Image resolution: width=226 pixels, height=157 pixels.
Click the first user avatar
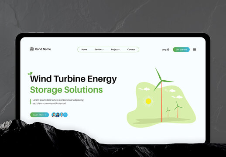[54, 115]
